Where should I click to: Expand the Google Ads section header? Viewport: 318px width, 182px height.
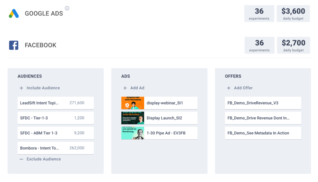click(x=44, y=14)
